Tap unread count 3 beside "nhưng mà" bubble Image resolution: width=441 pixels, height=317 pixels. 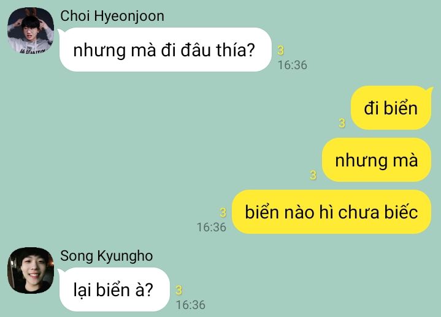(x=313, y=175)
